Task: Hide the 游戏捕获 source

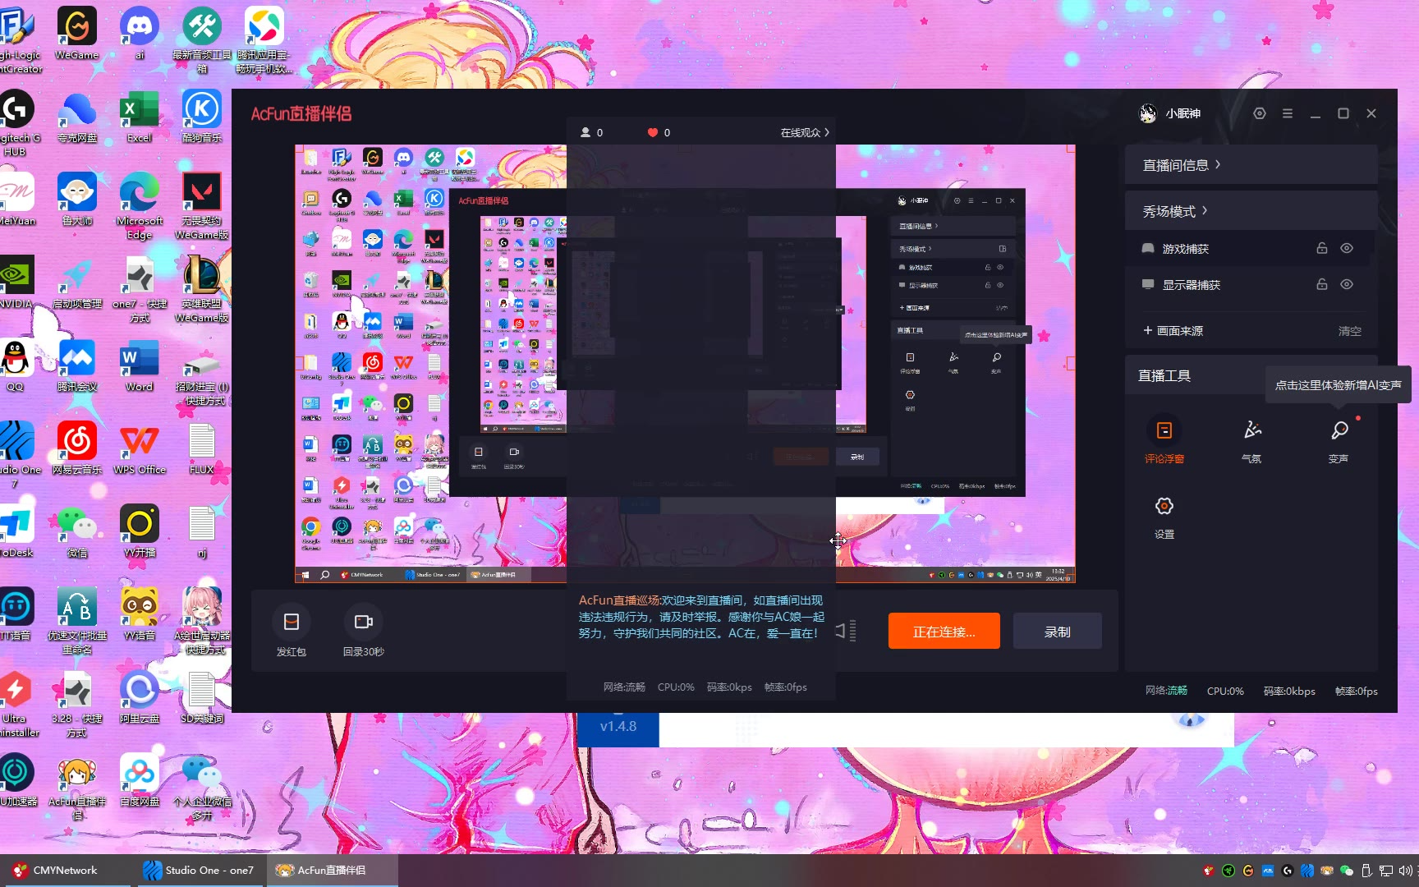Action: pos(1347,248)
